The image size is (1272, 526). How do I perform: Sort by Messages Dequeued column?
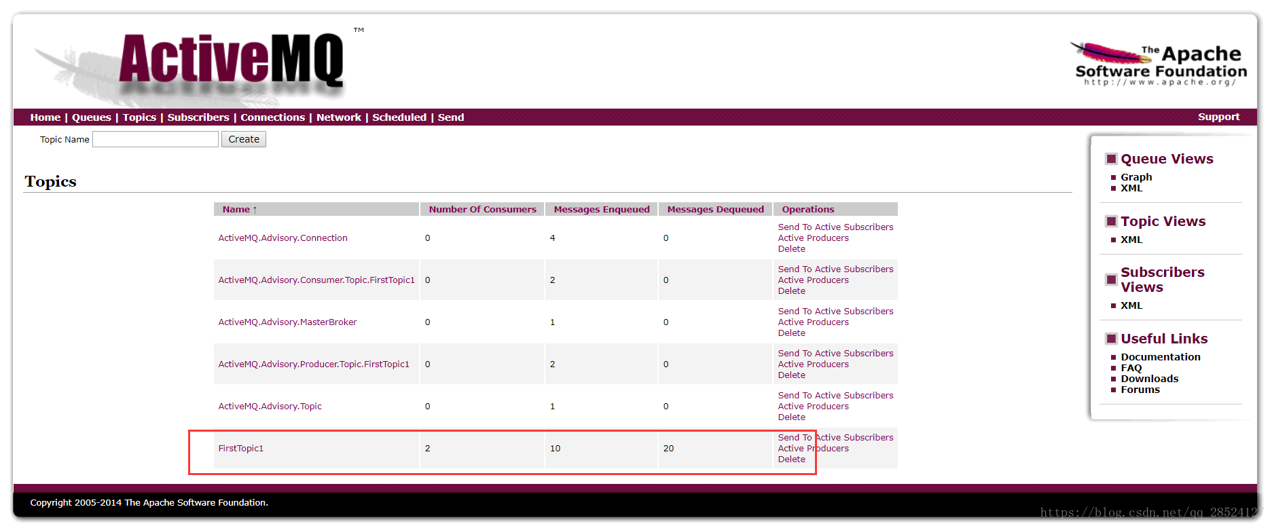[716, 209]
